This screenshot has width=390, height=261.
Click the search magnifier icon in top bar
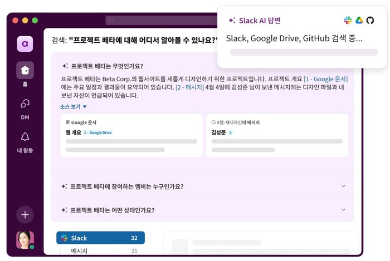tap(111, 21)
